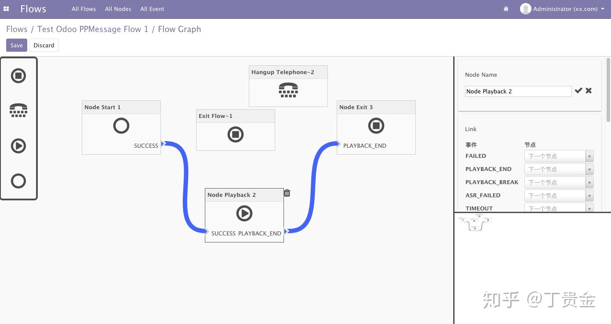Viewport: 611px width, 324px height.
Task: Select the Start node tool in palette
Action: click(x=18, y=181)
